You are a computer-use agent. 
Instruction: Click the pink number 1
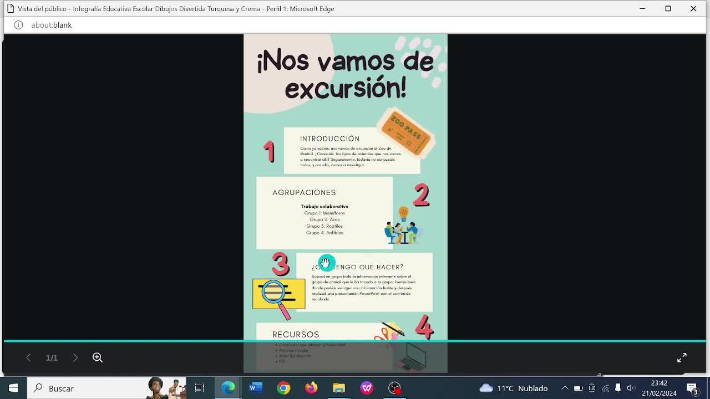(269, 151)
